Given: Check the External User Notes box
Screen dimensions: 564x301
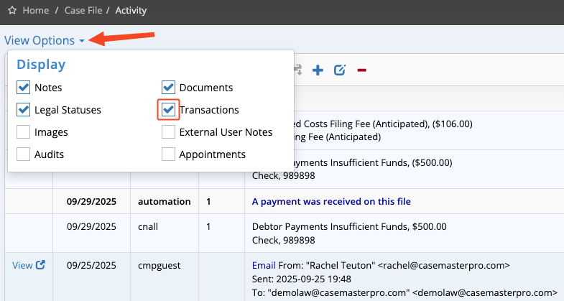Looking at the screenshot, I should 168,132.
